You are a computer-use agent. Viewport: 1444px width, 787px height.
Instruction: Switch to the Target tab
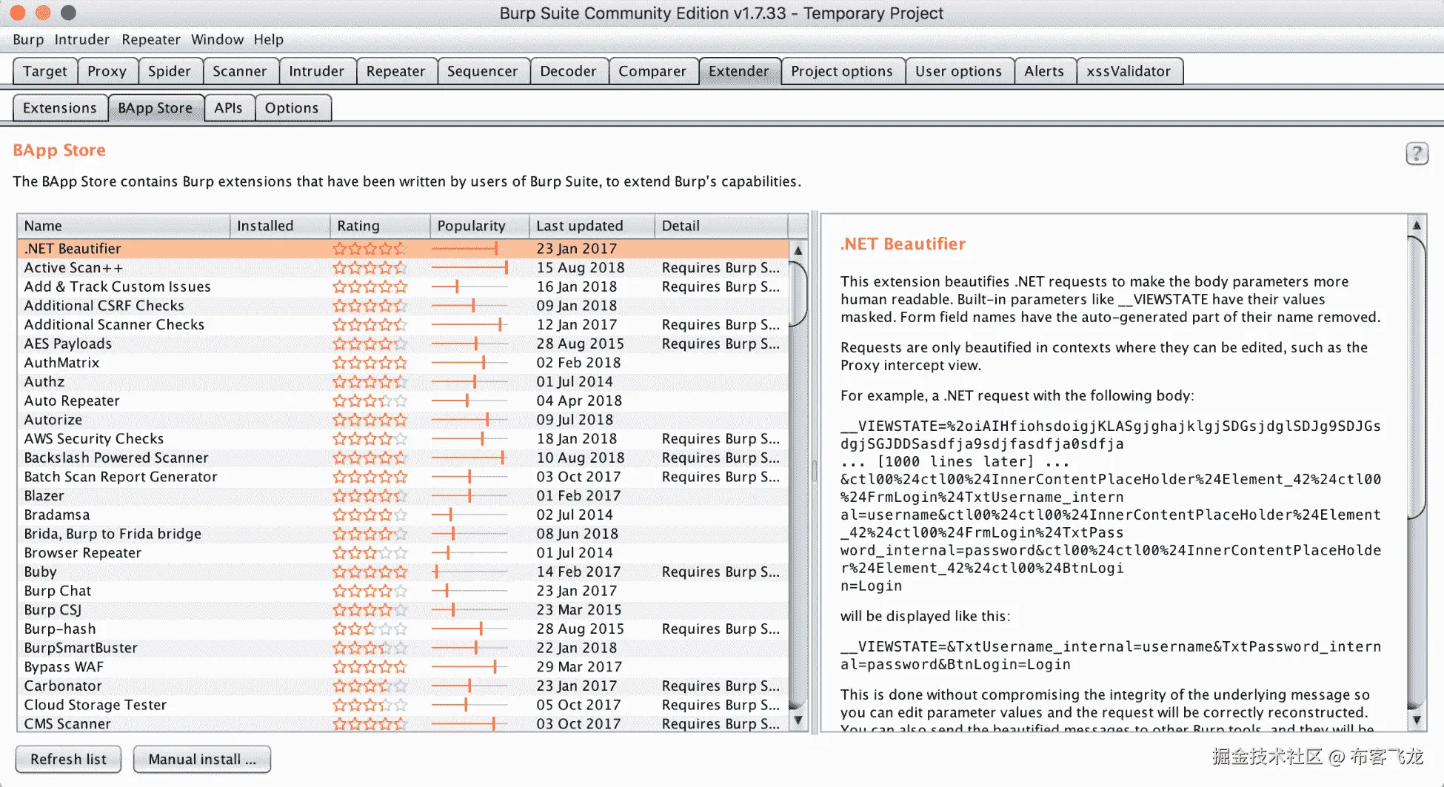coord(45,71)
